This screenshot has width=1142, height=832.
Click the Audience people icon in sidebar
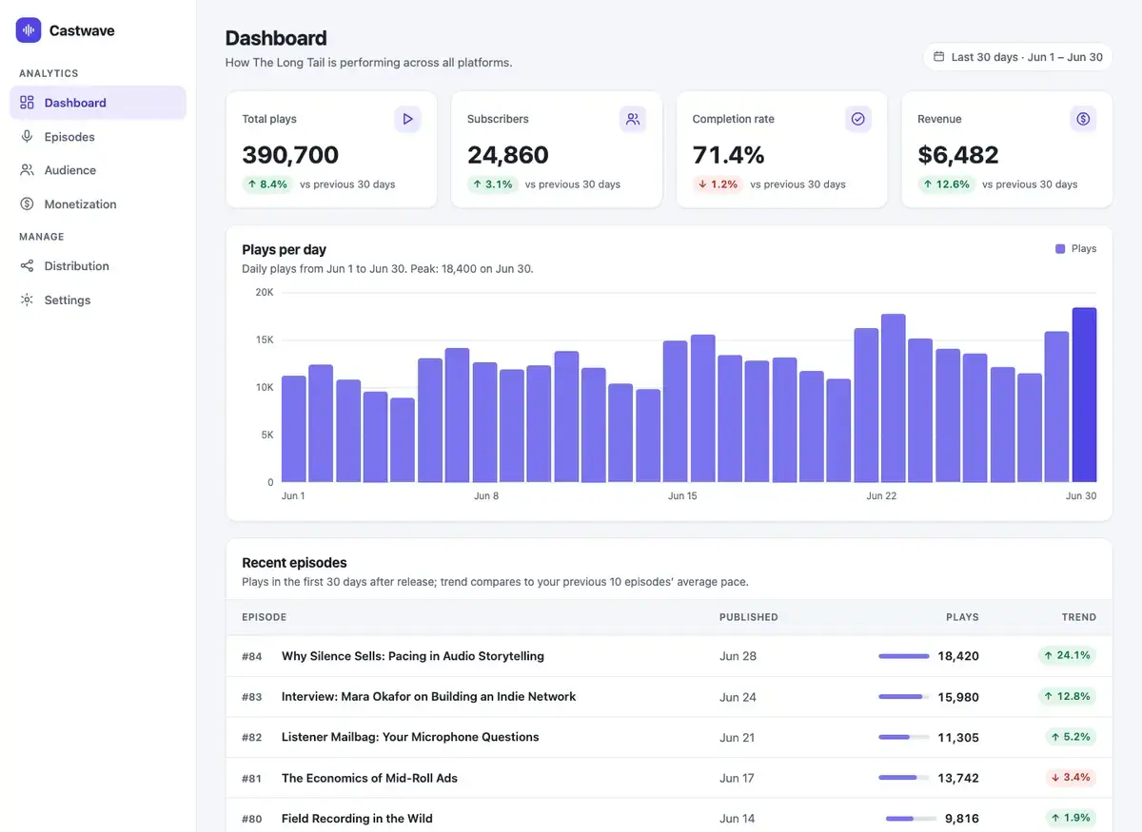pos(27,170)
